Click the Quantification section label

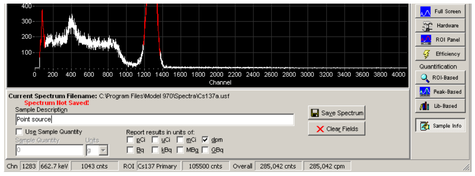[438, 66]
